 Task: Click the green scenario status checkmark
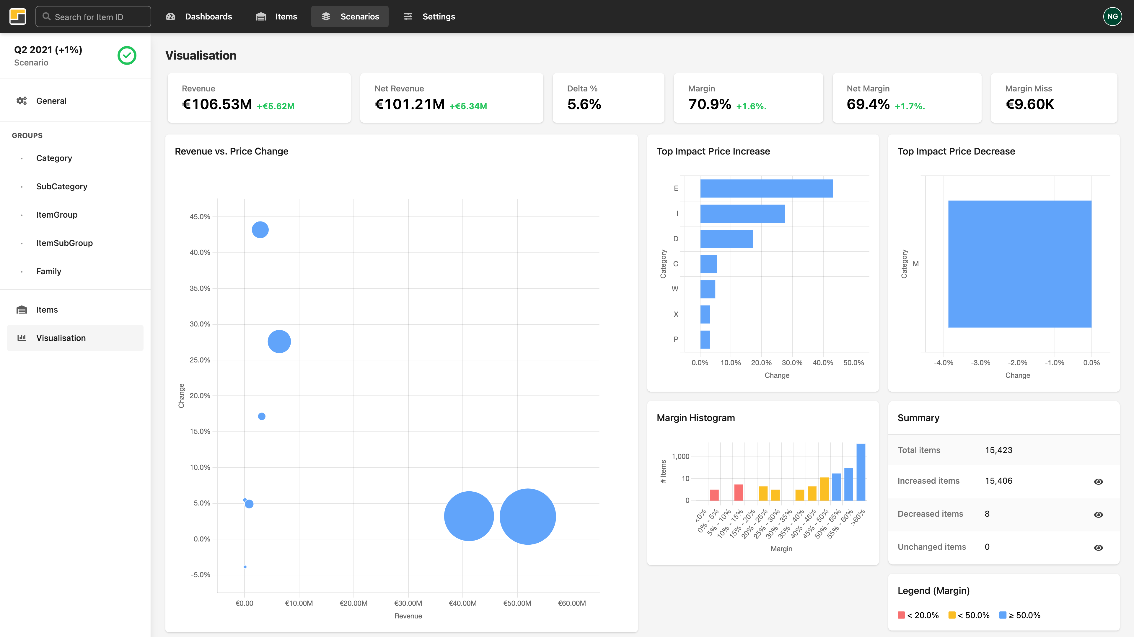[127, 55]
